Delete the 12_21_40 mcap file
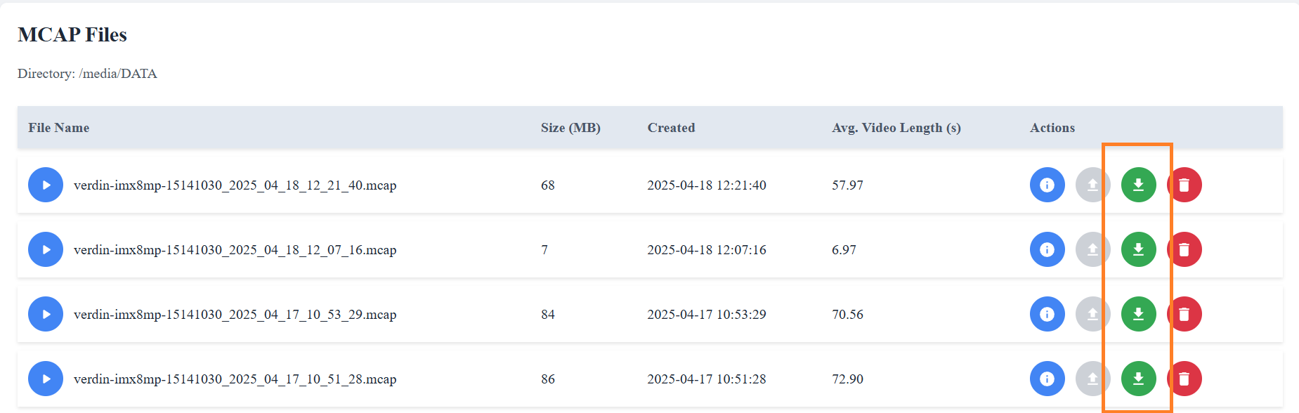 coord(1184,185)
